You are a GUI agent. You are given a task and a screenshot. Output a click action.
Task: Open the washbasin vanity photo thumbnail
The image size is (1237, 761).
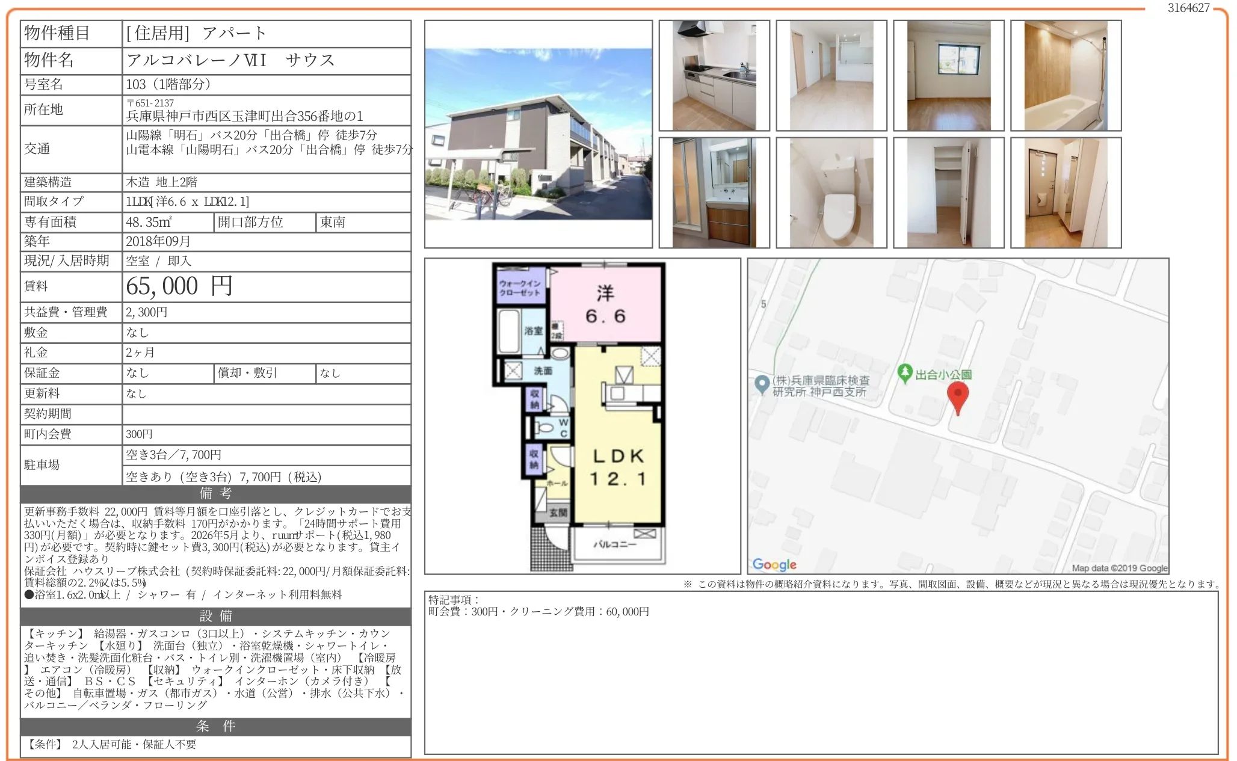[x=714, y=193]
